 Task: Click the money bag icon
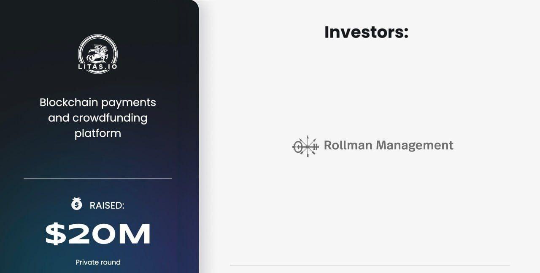[76, 204]
